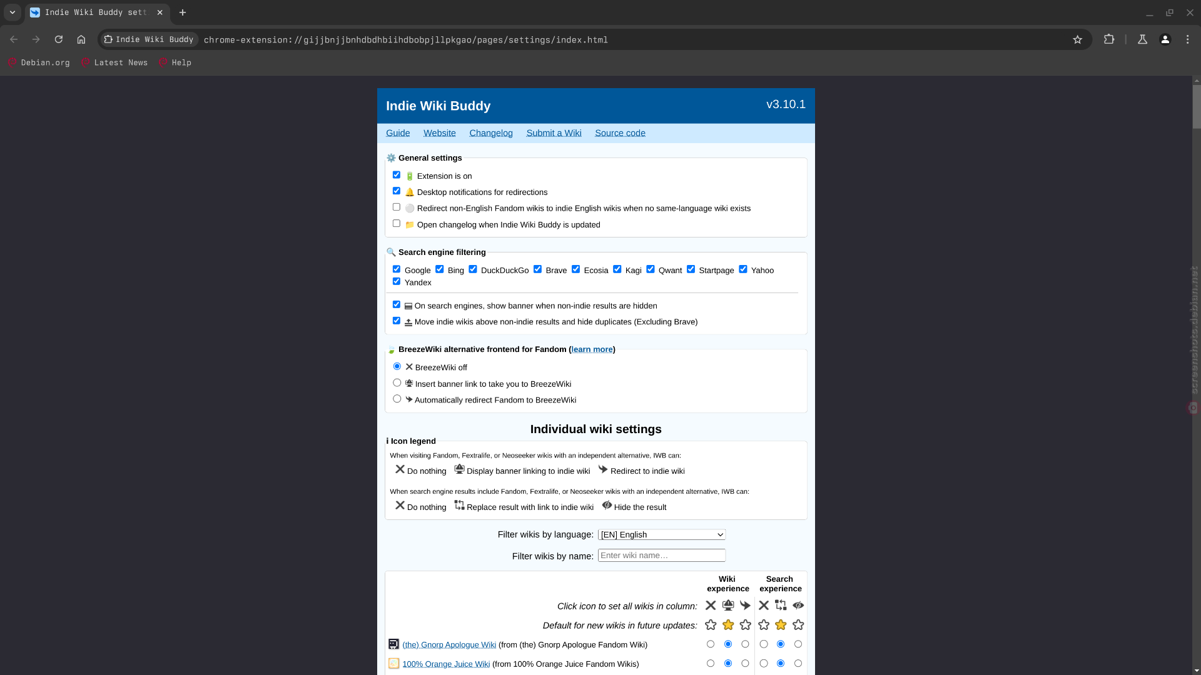The height and width of the screenshot is (675, 1201).
Task: Select hide-result default star under Search experience
Action: click(798, 625)
